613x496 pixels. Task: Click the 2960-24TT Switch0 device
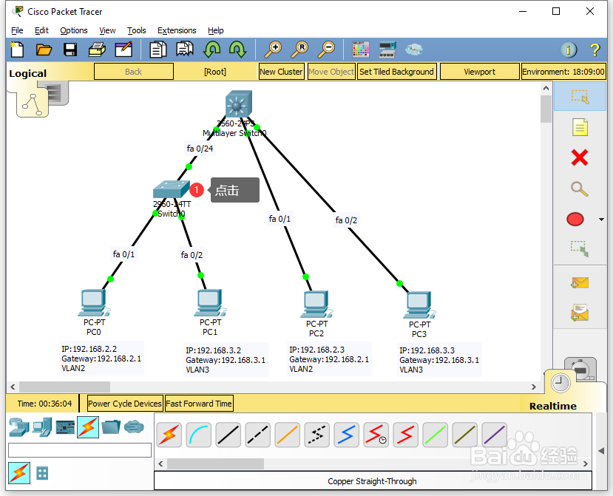point(172,189)
